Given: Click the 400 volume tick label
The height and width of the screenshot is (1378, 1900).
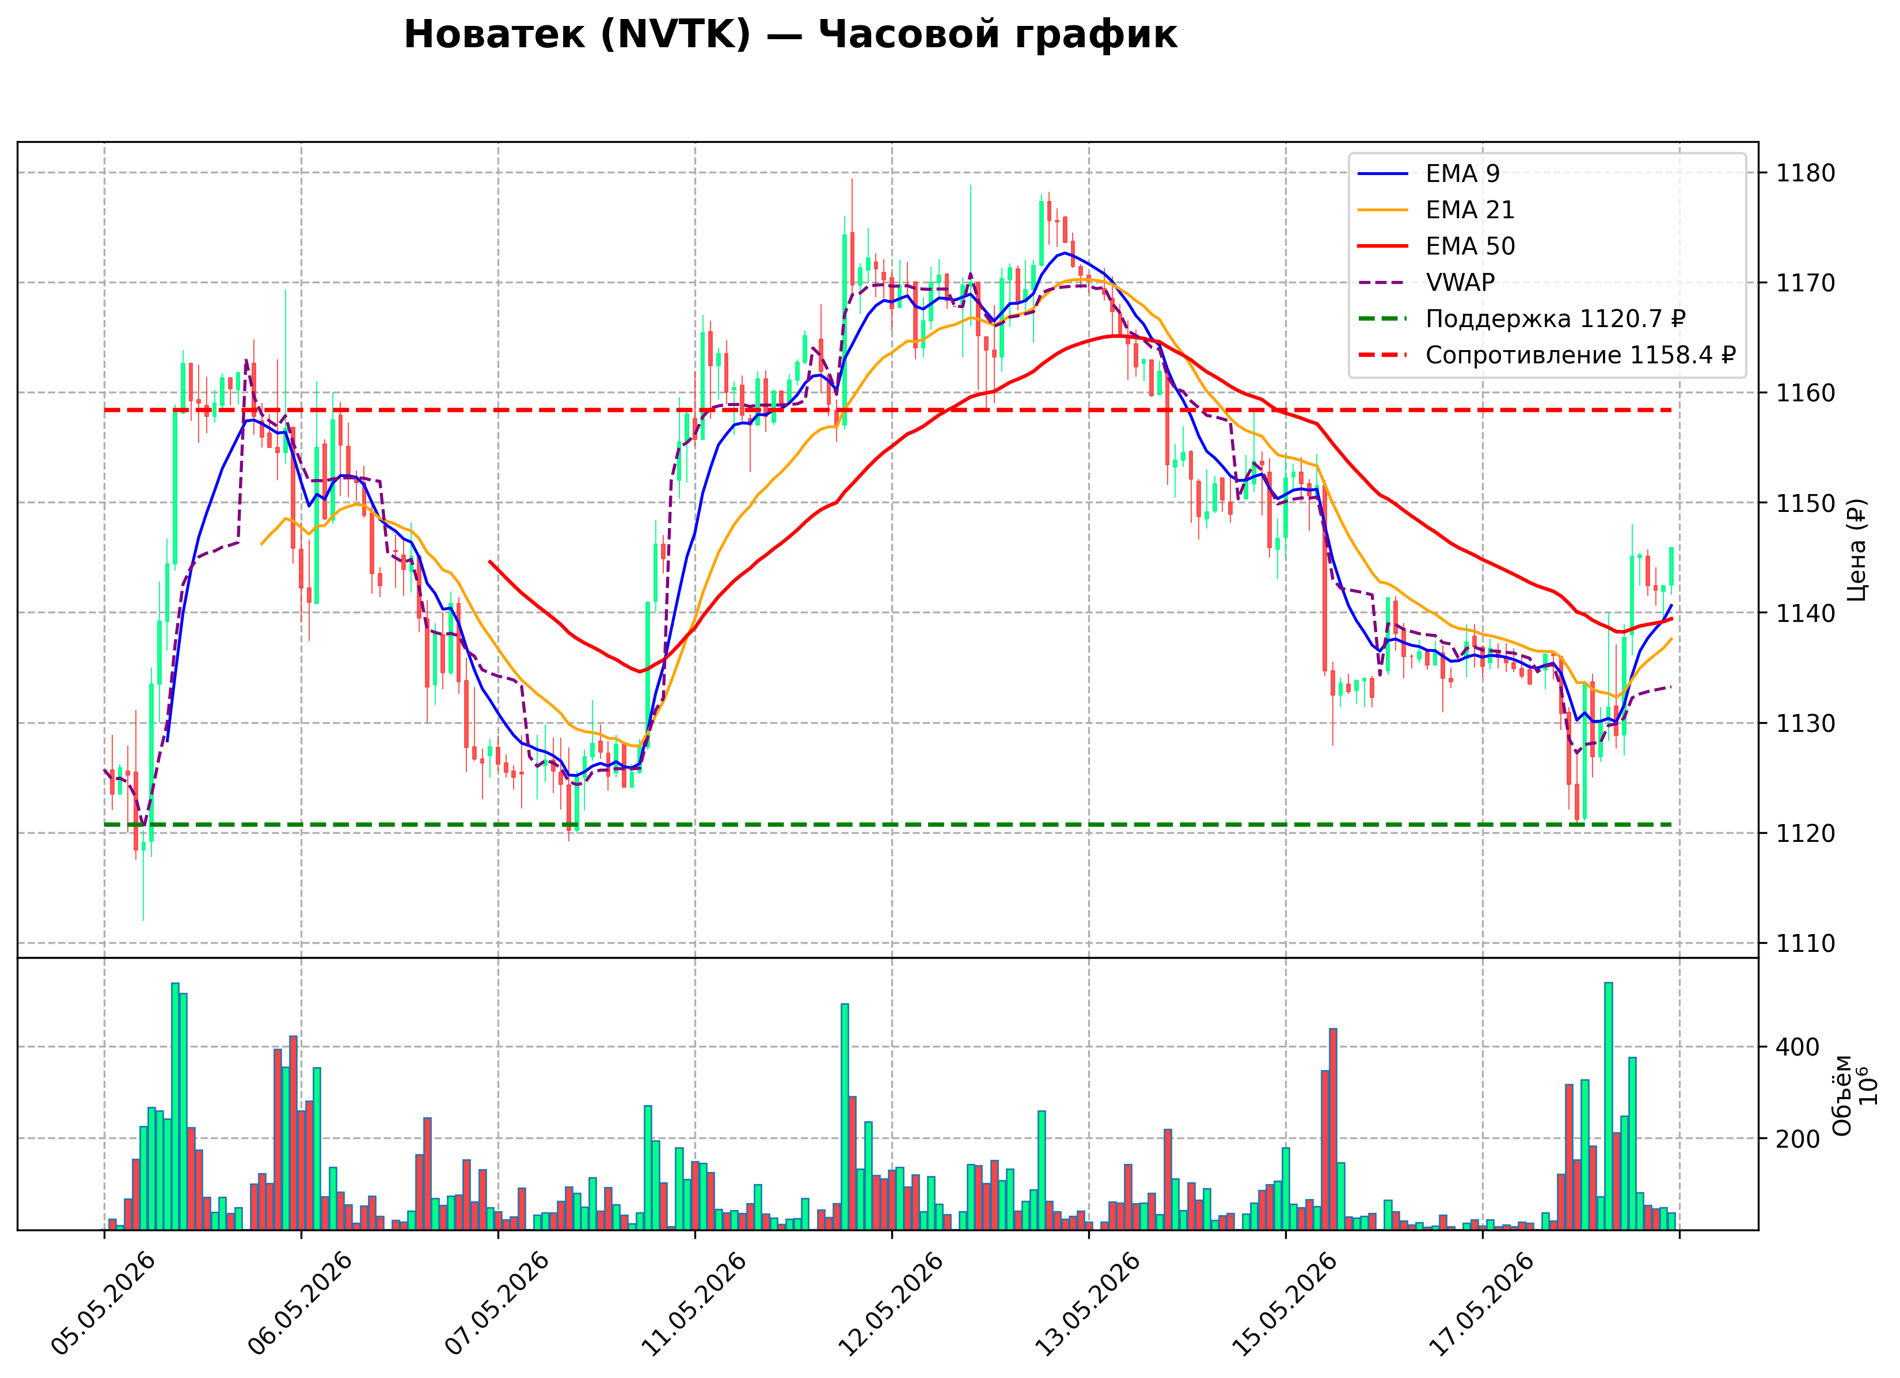Looking at the screenshot, I should 1798,1047.
